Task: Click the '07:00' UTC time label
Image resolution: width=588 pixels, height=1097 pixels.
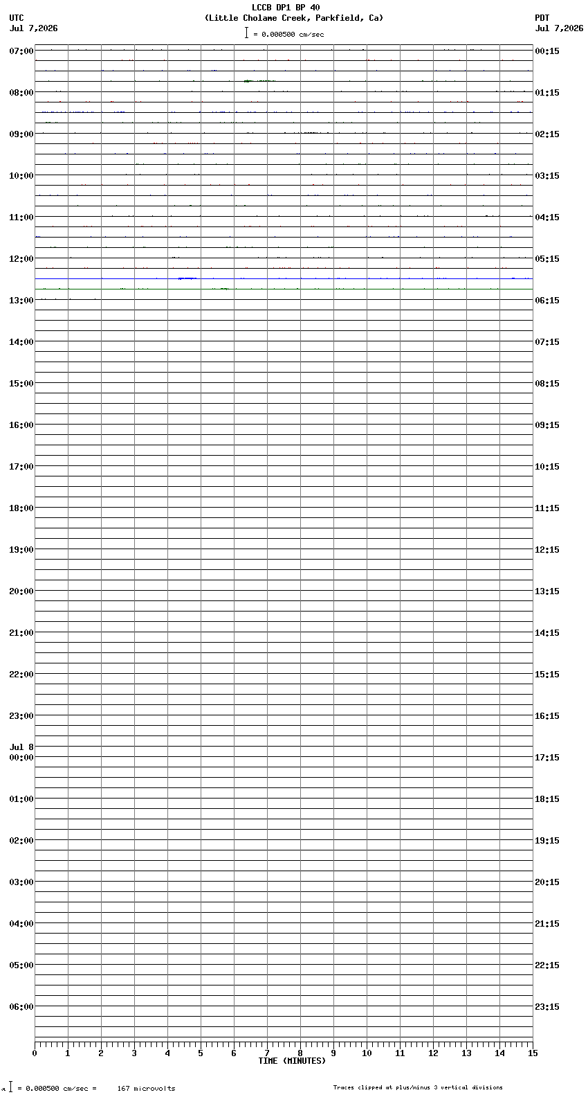Action: pyautogui.click(x=21, y=51)
